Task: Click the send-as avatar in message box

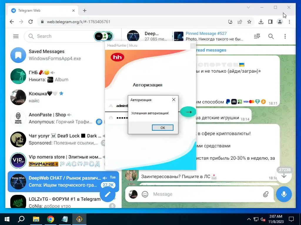Action: pyautogui.click(x=133, y=194)
